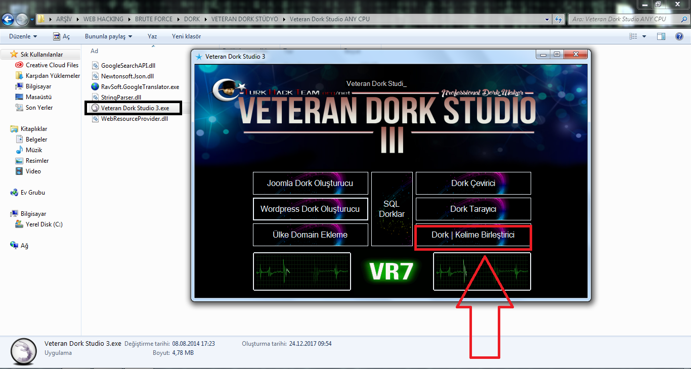Open Karşıdan Yüklemeler folder
The width and height of the screenshot is (691, 369).
coord(53,75)
